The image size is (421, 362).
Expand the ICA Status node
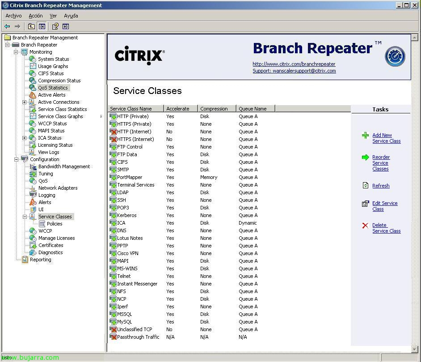25,138
